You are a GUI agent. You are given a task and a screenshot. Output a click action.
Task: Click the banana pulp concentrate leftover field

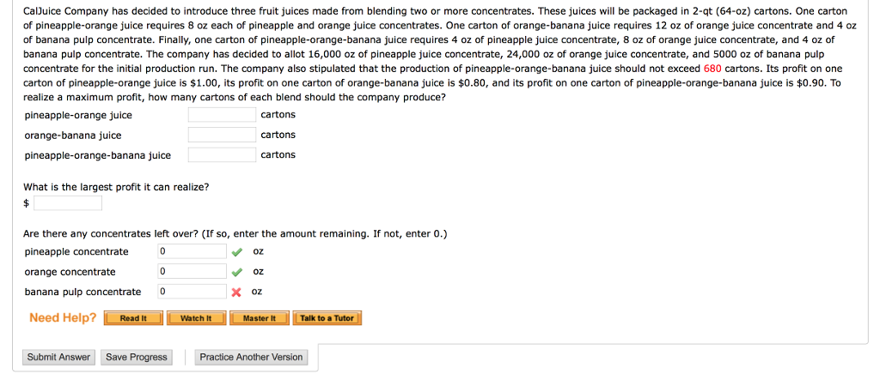(191, 292)
